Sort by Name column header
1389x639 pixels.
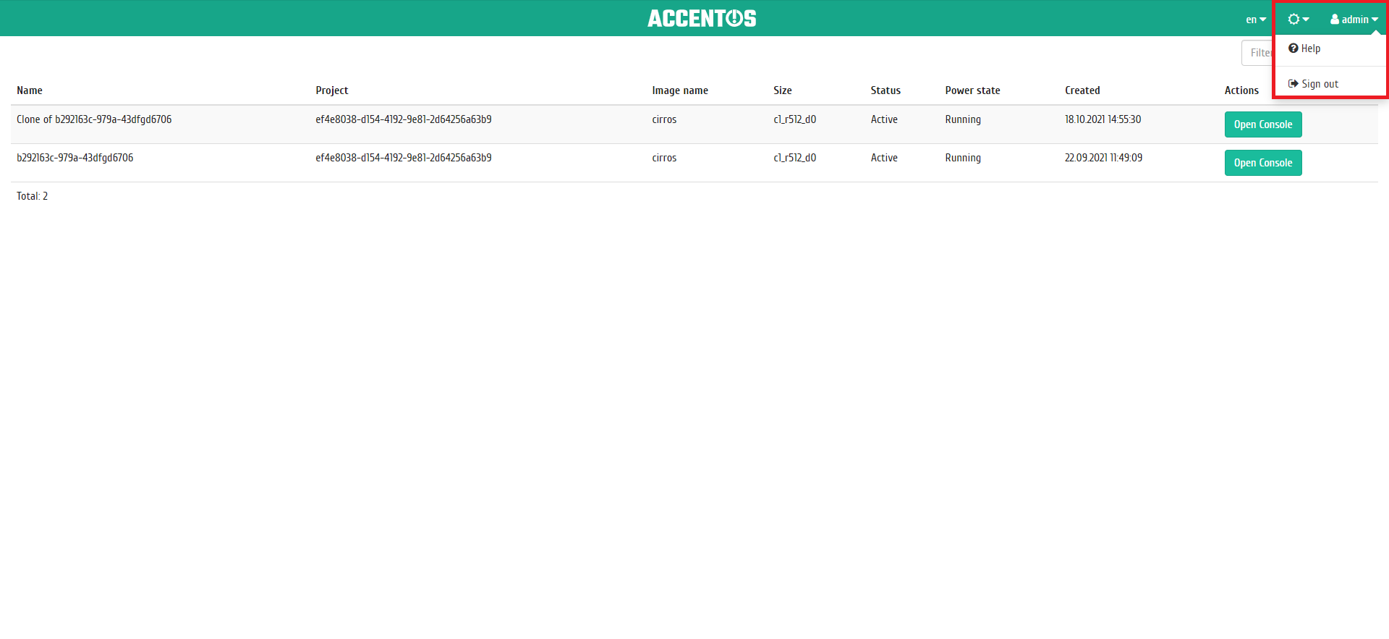pyautogui.click(x=30, y=90)
